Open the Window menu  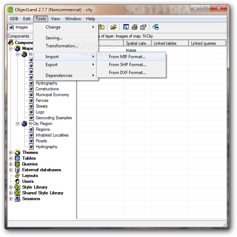pyautogui.click(x=73, y=19)
